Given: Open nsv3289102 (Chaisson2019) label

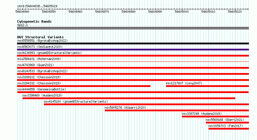Looking at the screenshot, I should pyautogui.click(x=39, y=77).
